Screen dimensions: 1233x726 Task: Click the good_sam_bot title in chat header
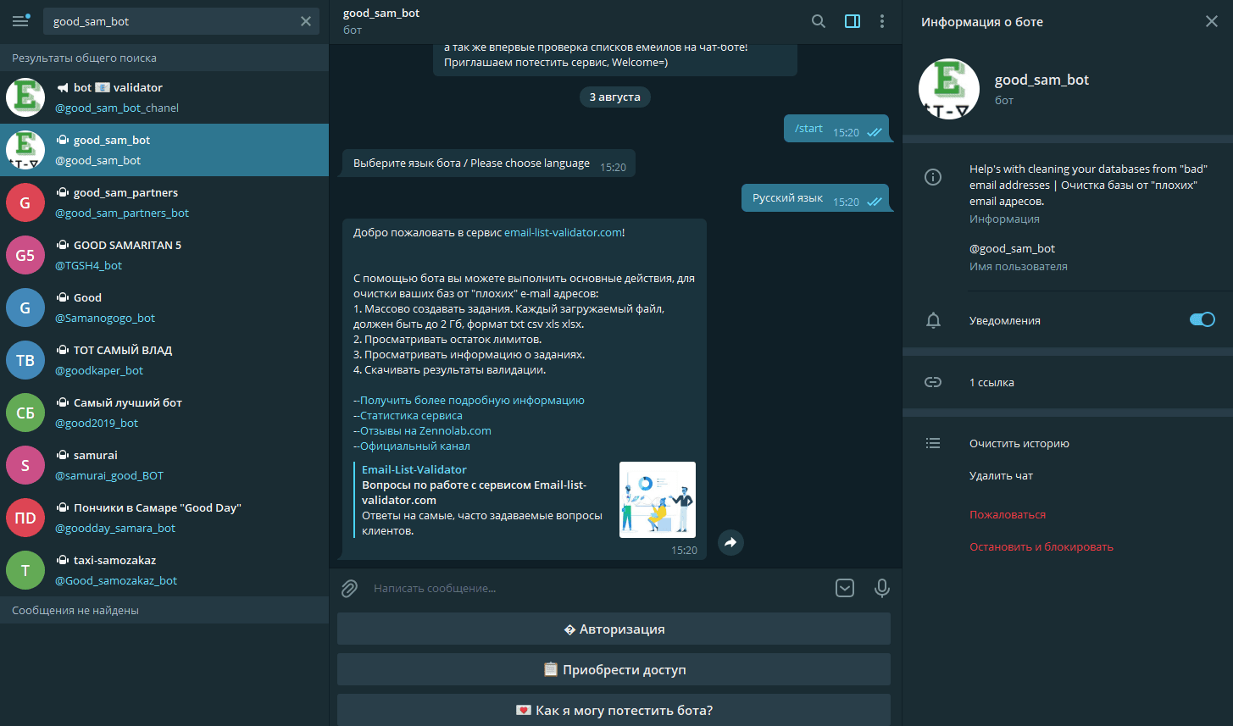[381, 13]
